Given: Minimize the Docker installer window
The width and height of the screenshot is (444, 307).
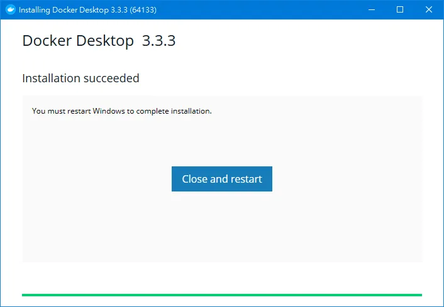Looking at the screenshot, I should [371, 10].
